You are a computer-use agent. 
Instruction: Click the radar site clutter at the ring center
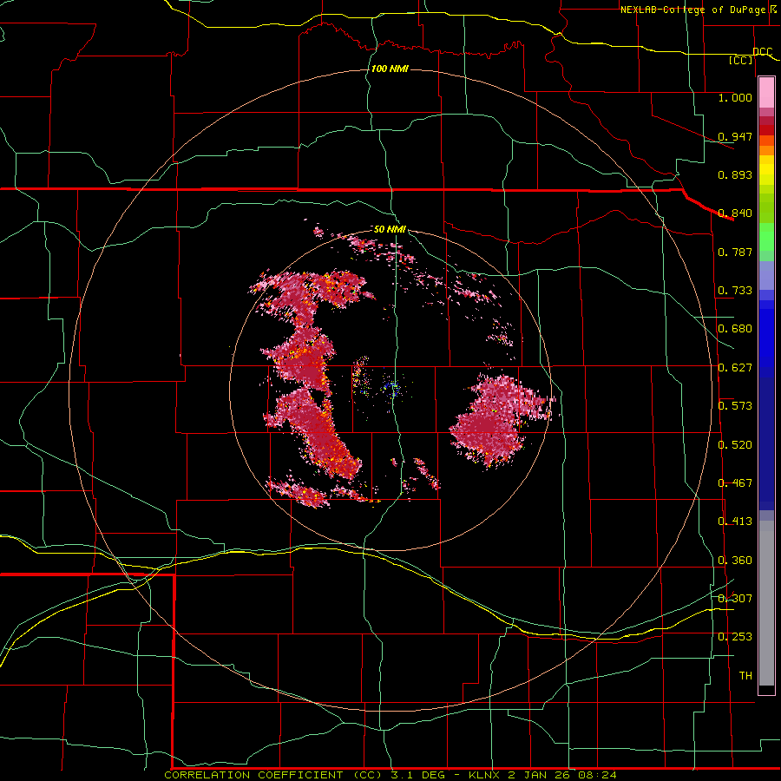392,388
